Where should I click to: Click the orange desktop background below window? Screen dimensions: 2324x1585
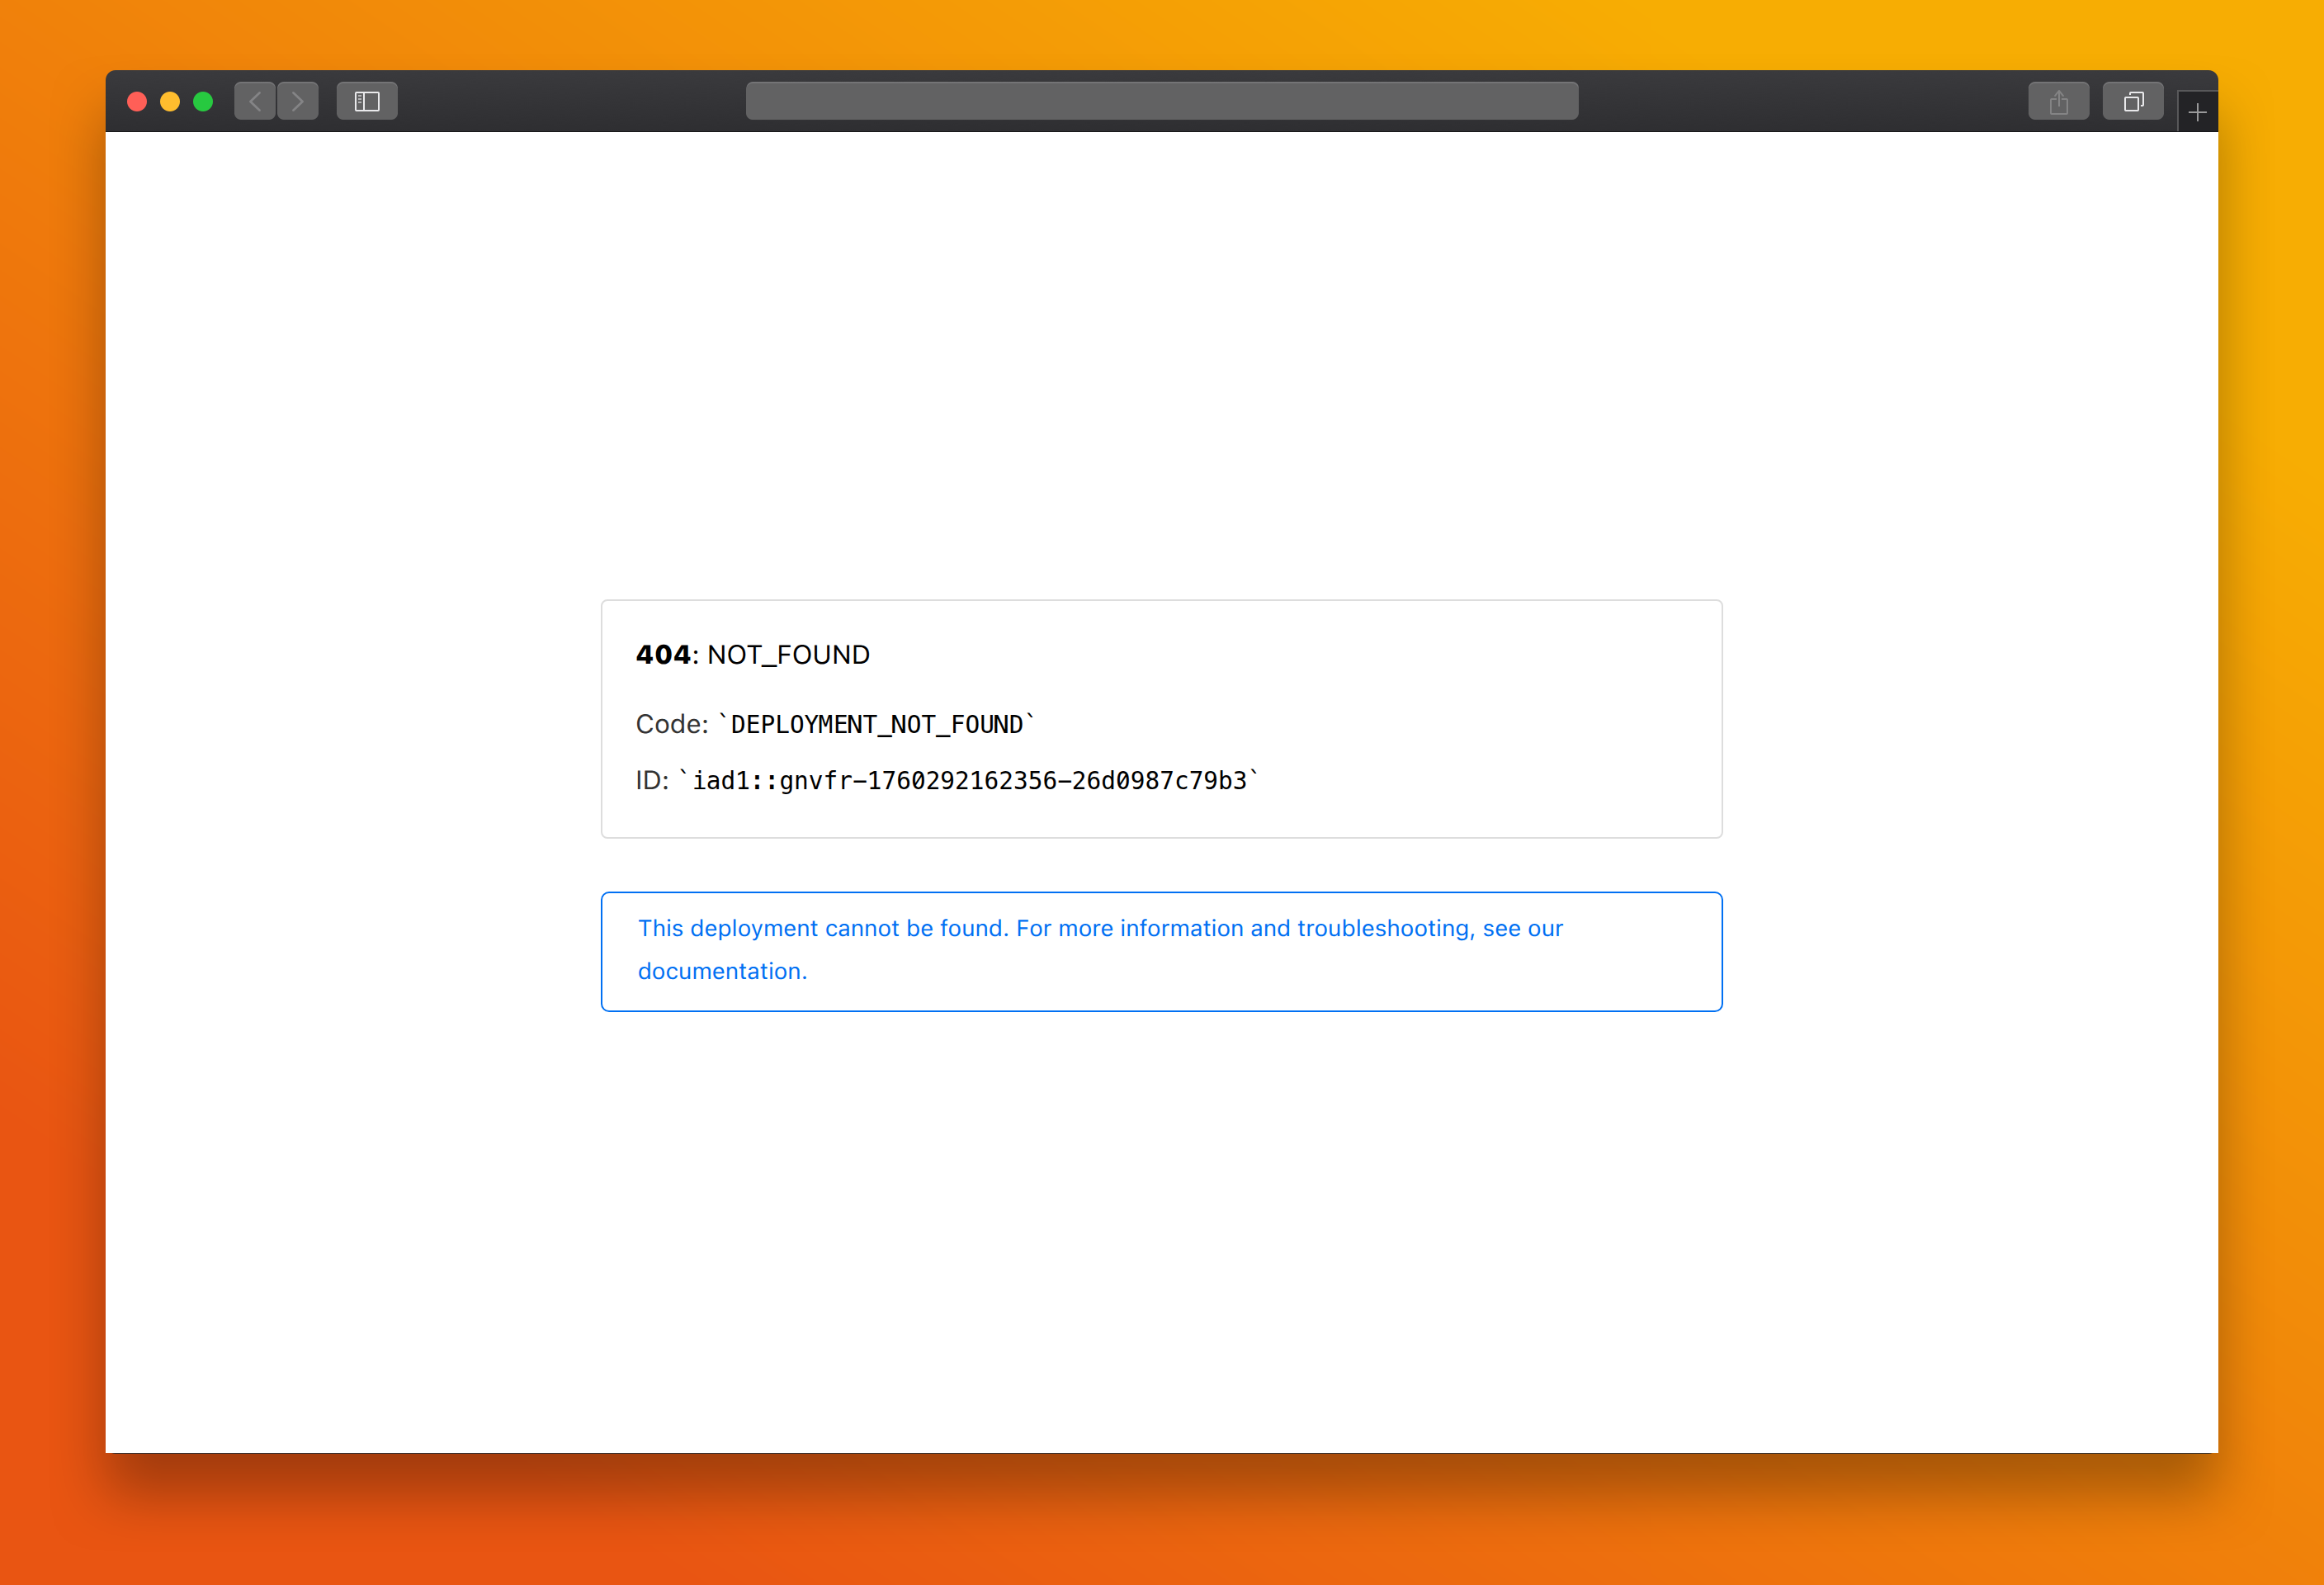(x=1160, y=1530)
